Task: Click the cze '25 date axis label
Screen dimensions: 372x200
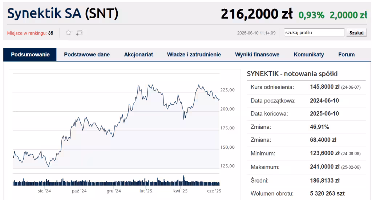Action: 214,191
